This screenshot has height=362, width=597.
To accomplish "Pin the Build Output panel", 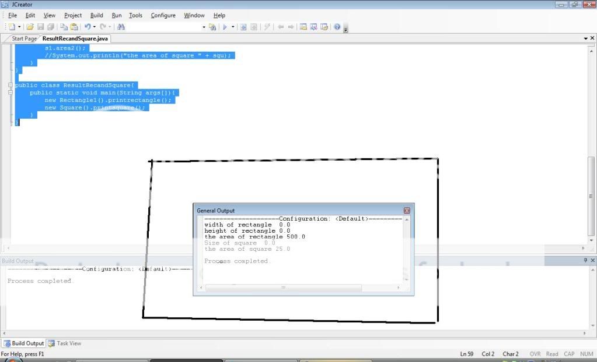I will 585,261.
